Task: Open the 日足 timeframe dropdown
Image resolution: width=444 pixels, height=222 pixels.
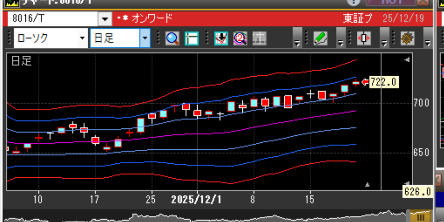Action: point(144,38)
